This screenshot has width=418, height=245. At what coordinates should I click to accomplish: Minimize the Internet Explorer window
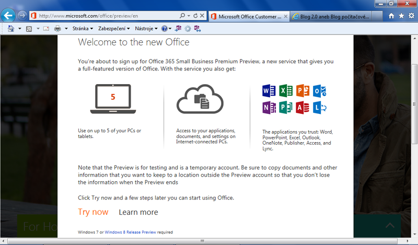point(381,4)
